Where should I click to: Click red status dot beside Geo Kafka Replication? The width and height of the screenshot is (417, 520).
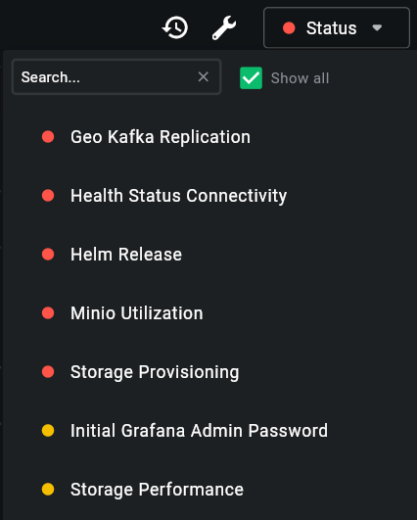point(48,137)
